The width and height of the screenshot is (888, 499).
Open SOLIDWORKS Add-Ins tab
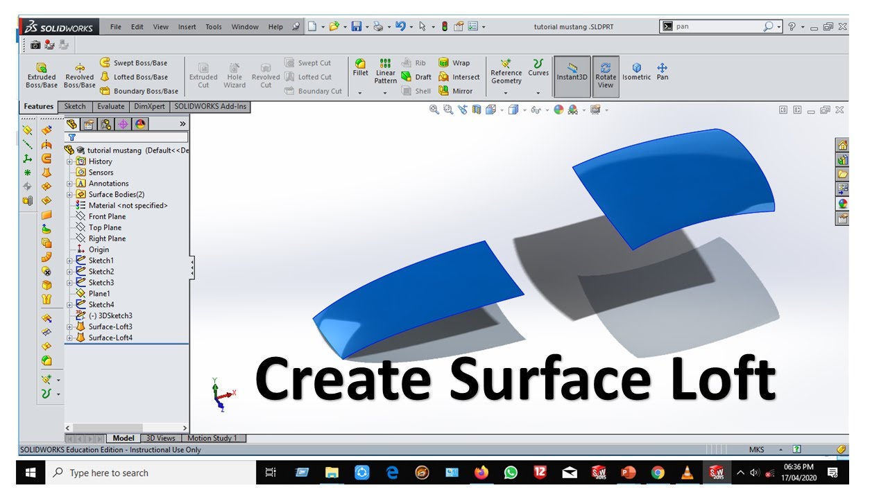[x=210, y=107]
